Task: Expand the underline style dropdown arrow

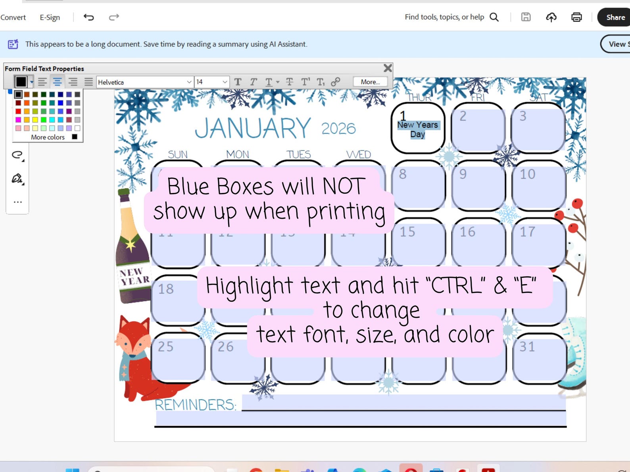Action: (x=278, y=82)
